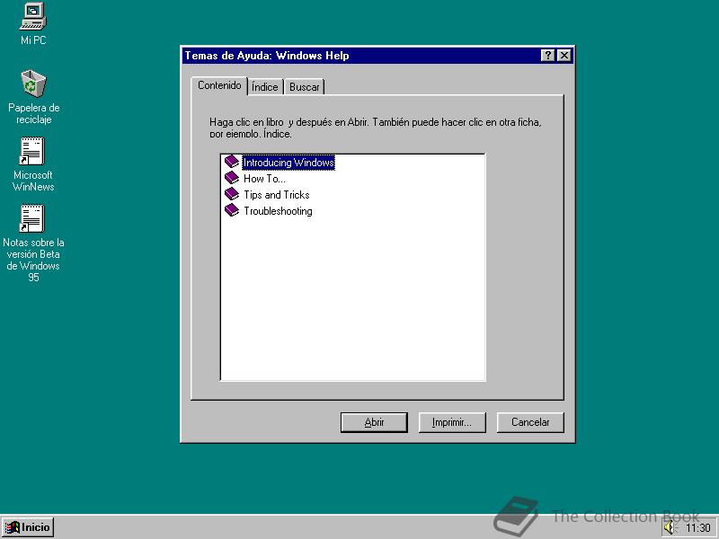
Task: Click the book icon beside Tips and Tricks
Action: tap(232, 194)
